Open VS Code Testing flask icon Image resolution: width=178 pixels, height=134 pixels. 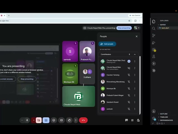click(154, 56)
